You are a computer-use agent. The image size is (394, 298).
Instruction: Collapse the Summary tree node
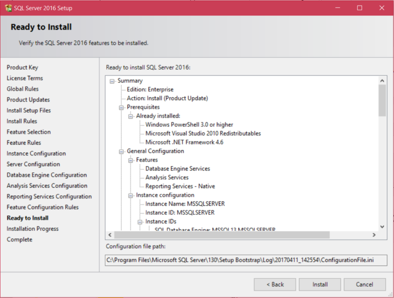pyautogui.click(x=112, y=81)
